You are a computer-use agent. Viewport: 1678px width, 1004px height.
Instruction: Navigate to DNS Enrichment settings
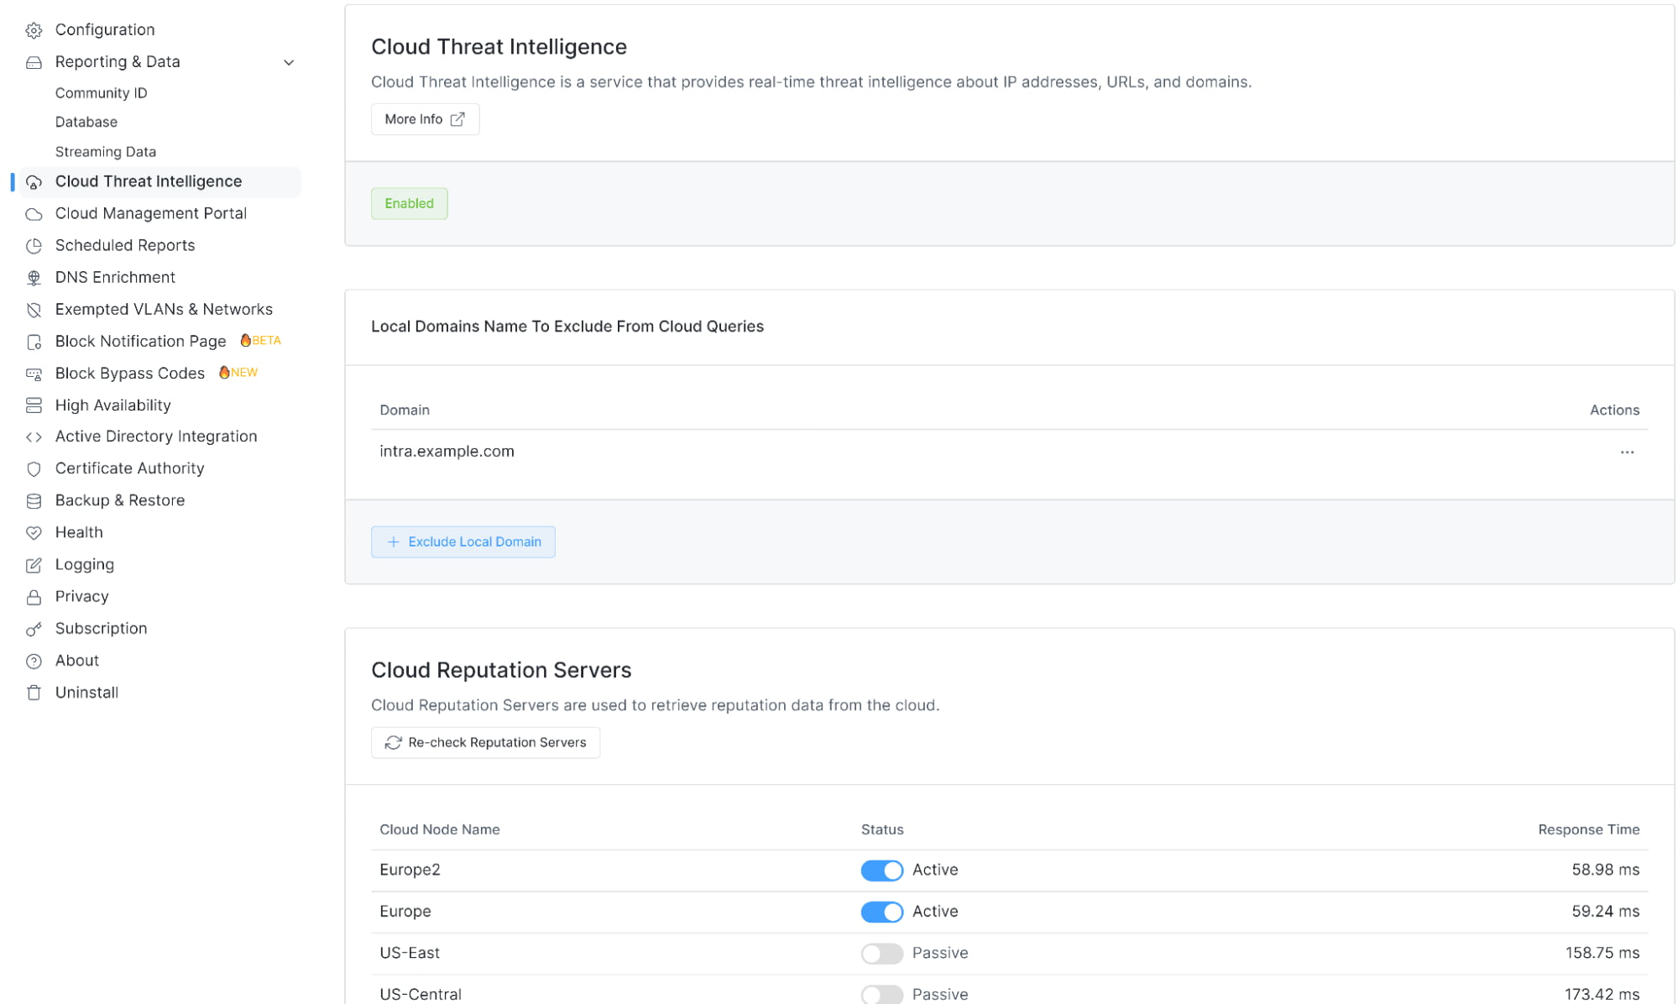[115, 277]
